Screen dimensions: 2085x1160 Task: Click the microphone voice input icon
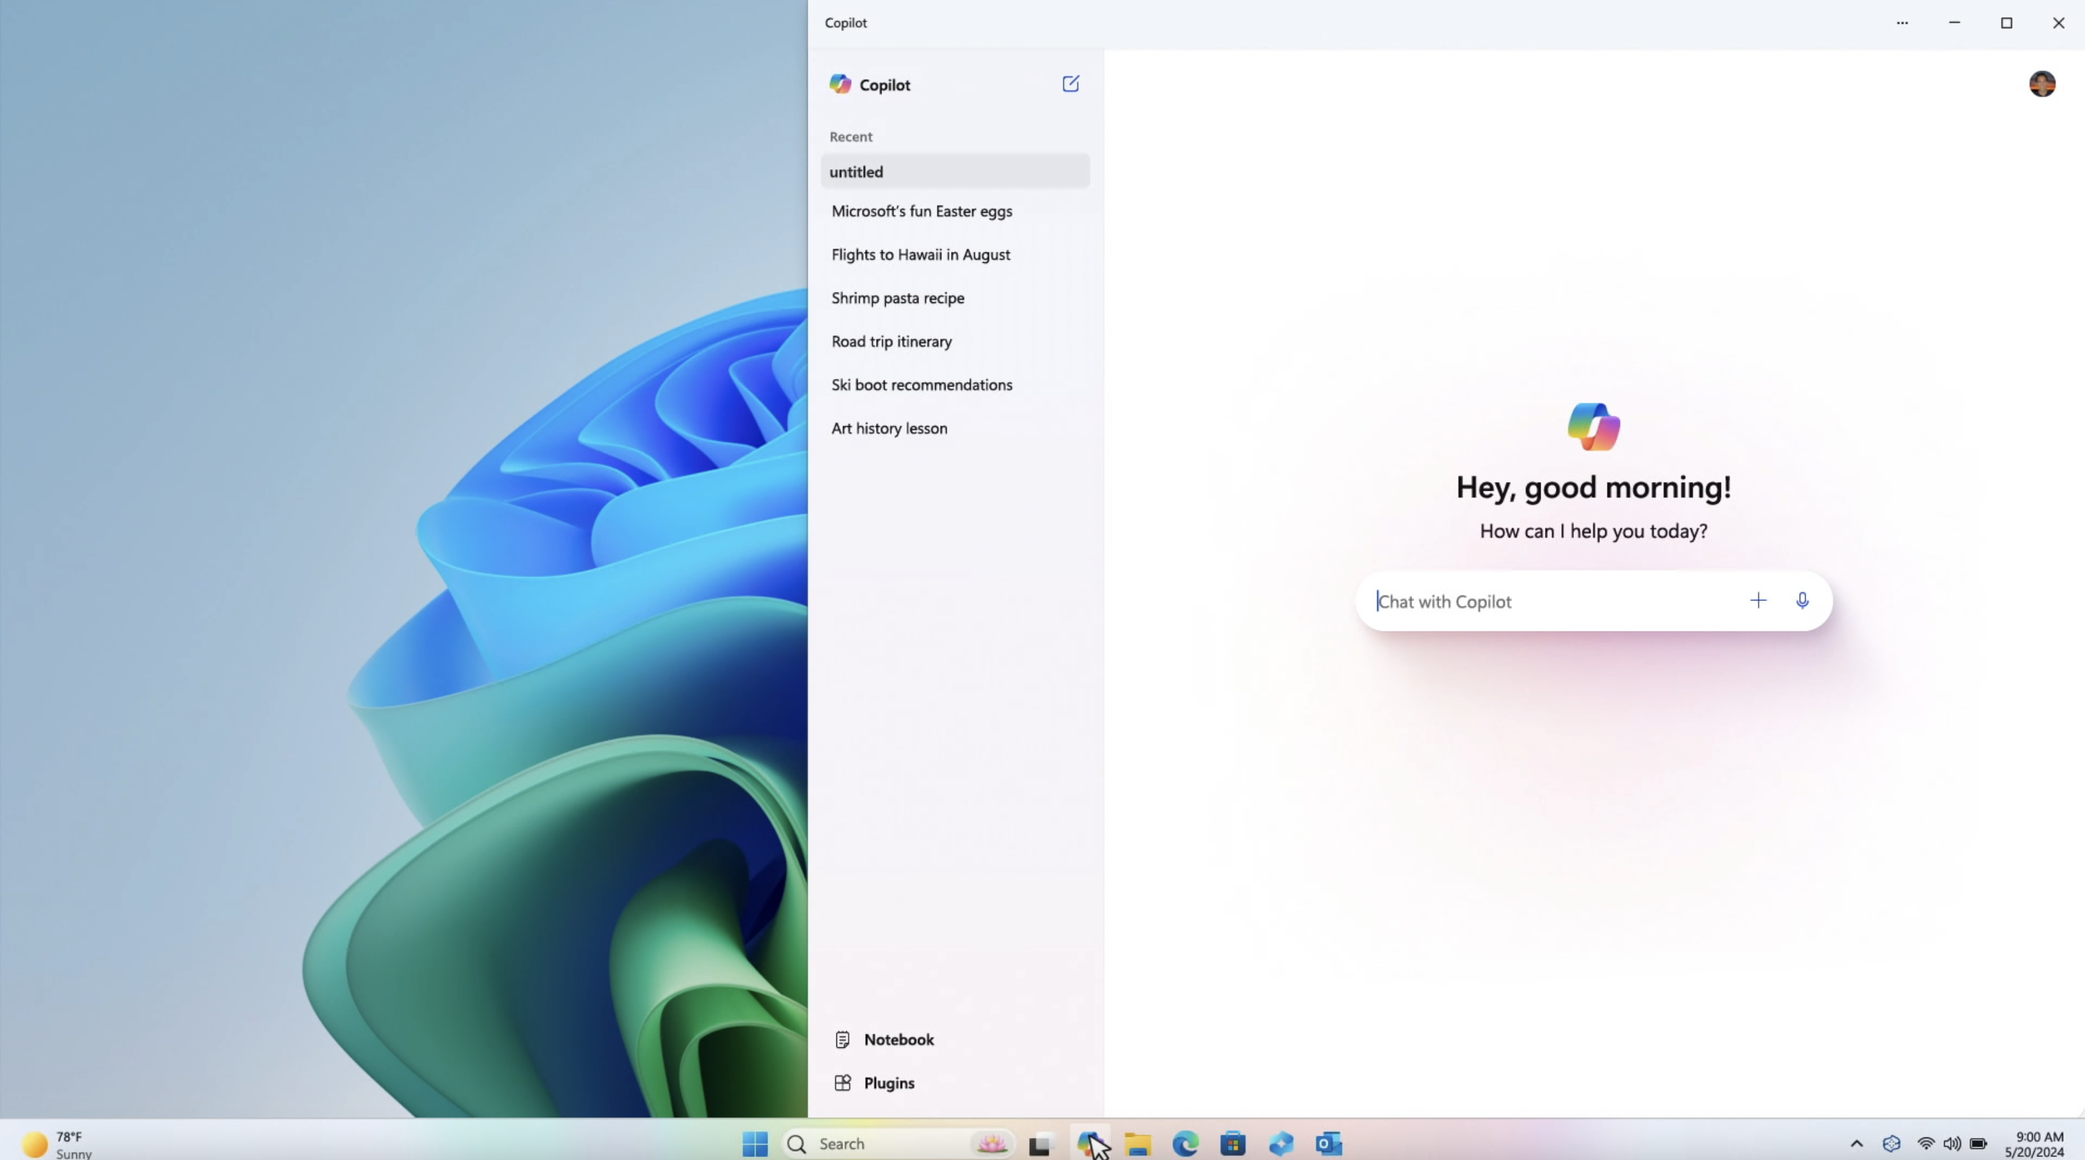point(1802,600)
